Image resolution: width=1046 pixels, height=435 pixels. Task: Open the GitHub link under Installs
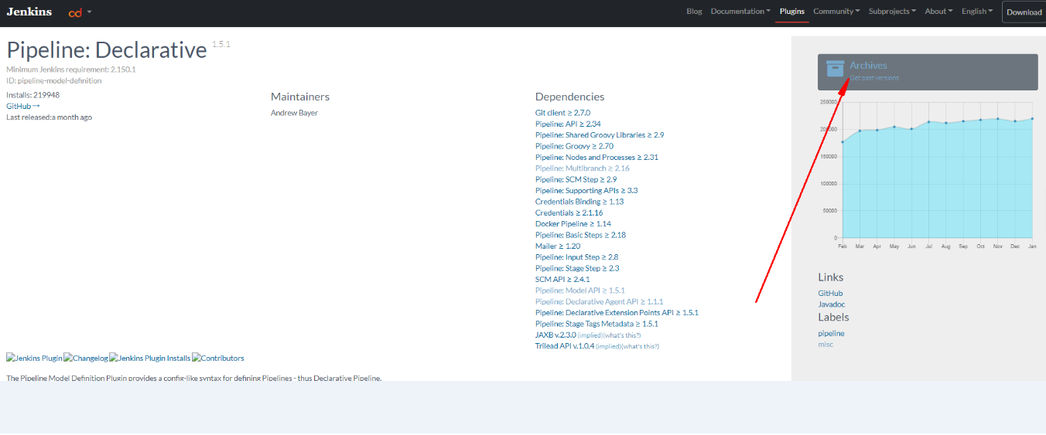click(x=23, y=106)
